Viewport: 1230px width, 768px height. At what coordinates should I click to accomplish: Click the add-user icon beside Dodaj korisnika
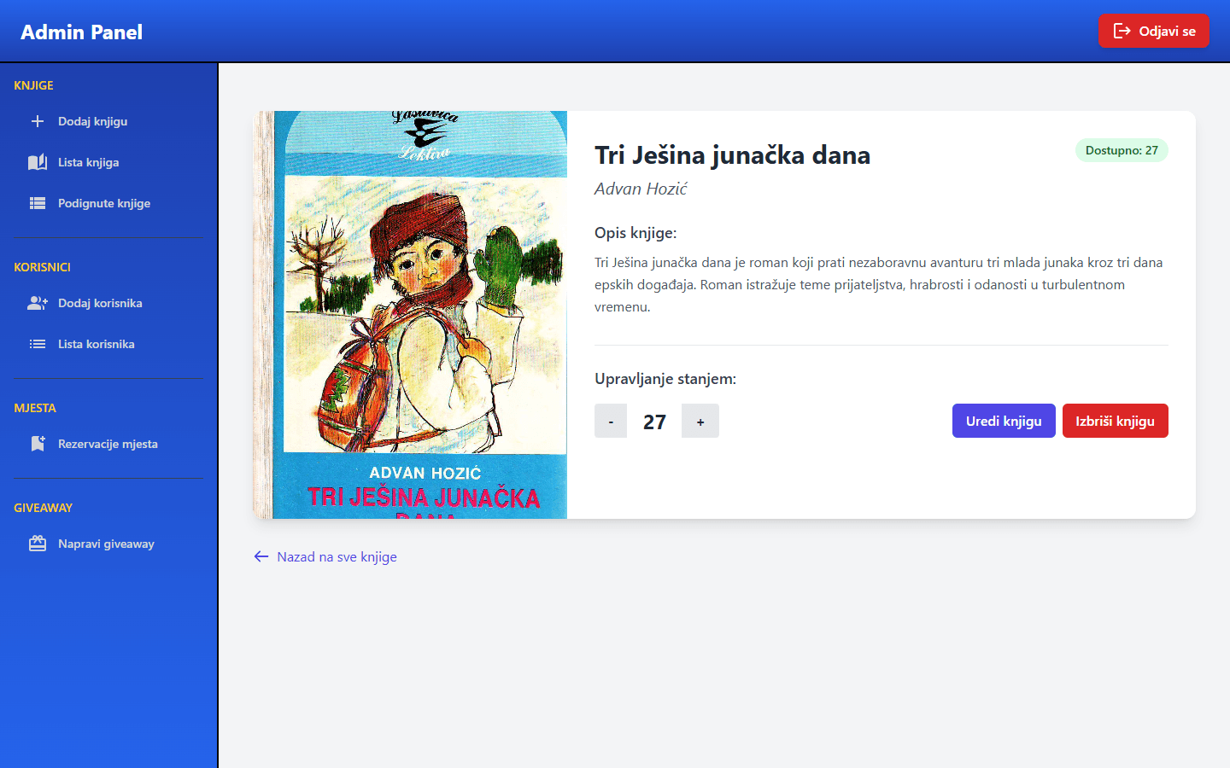[38, 303]
